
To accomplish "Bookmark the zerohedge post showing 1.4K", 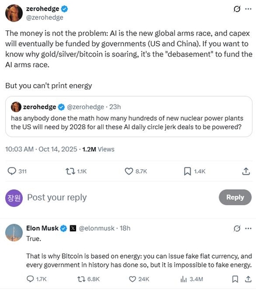I will (x=187, y=171).
